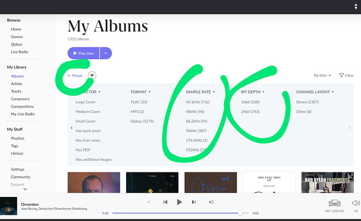Open Playlists under My Stuff
The height and width of the screenshot is (221, 361).
coord(17,138)
